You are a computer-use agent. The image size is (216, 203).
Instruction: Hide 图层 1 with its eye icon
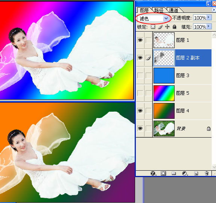pyautogui.click(x=140, y=40)
